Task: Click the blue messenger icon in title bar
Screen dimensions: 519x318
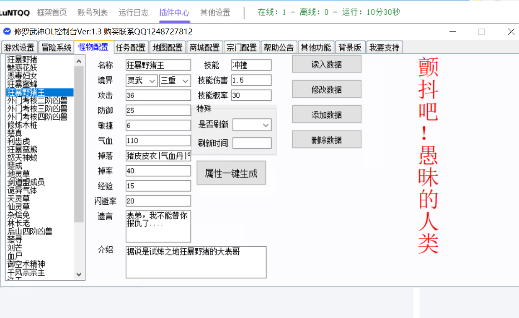Action: point(7,31)
